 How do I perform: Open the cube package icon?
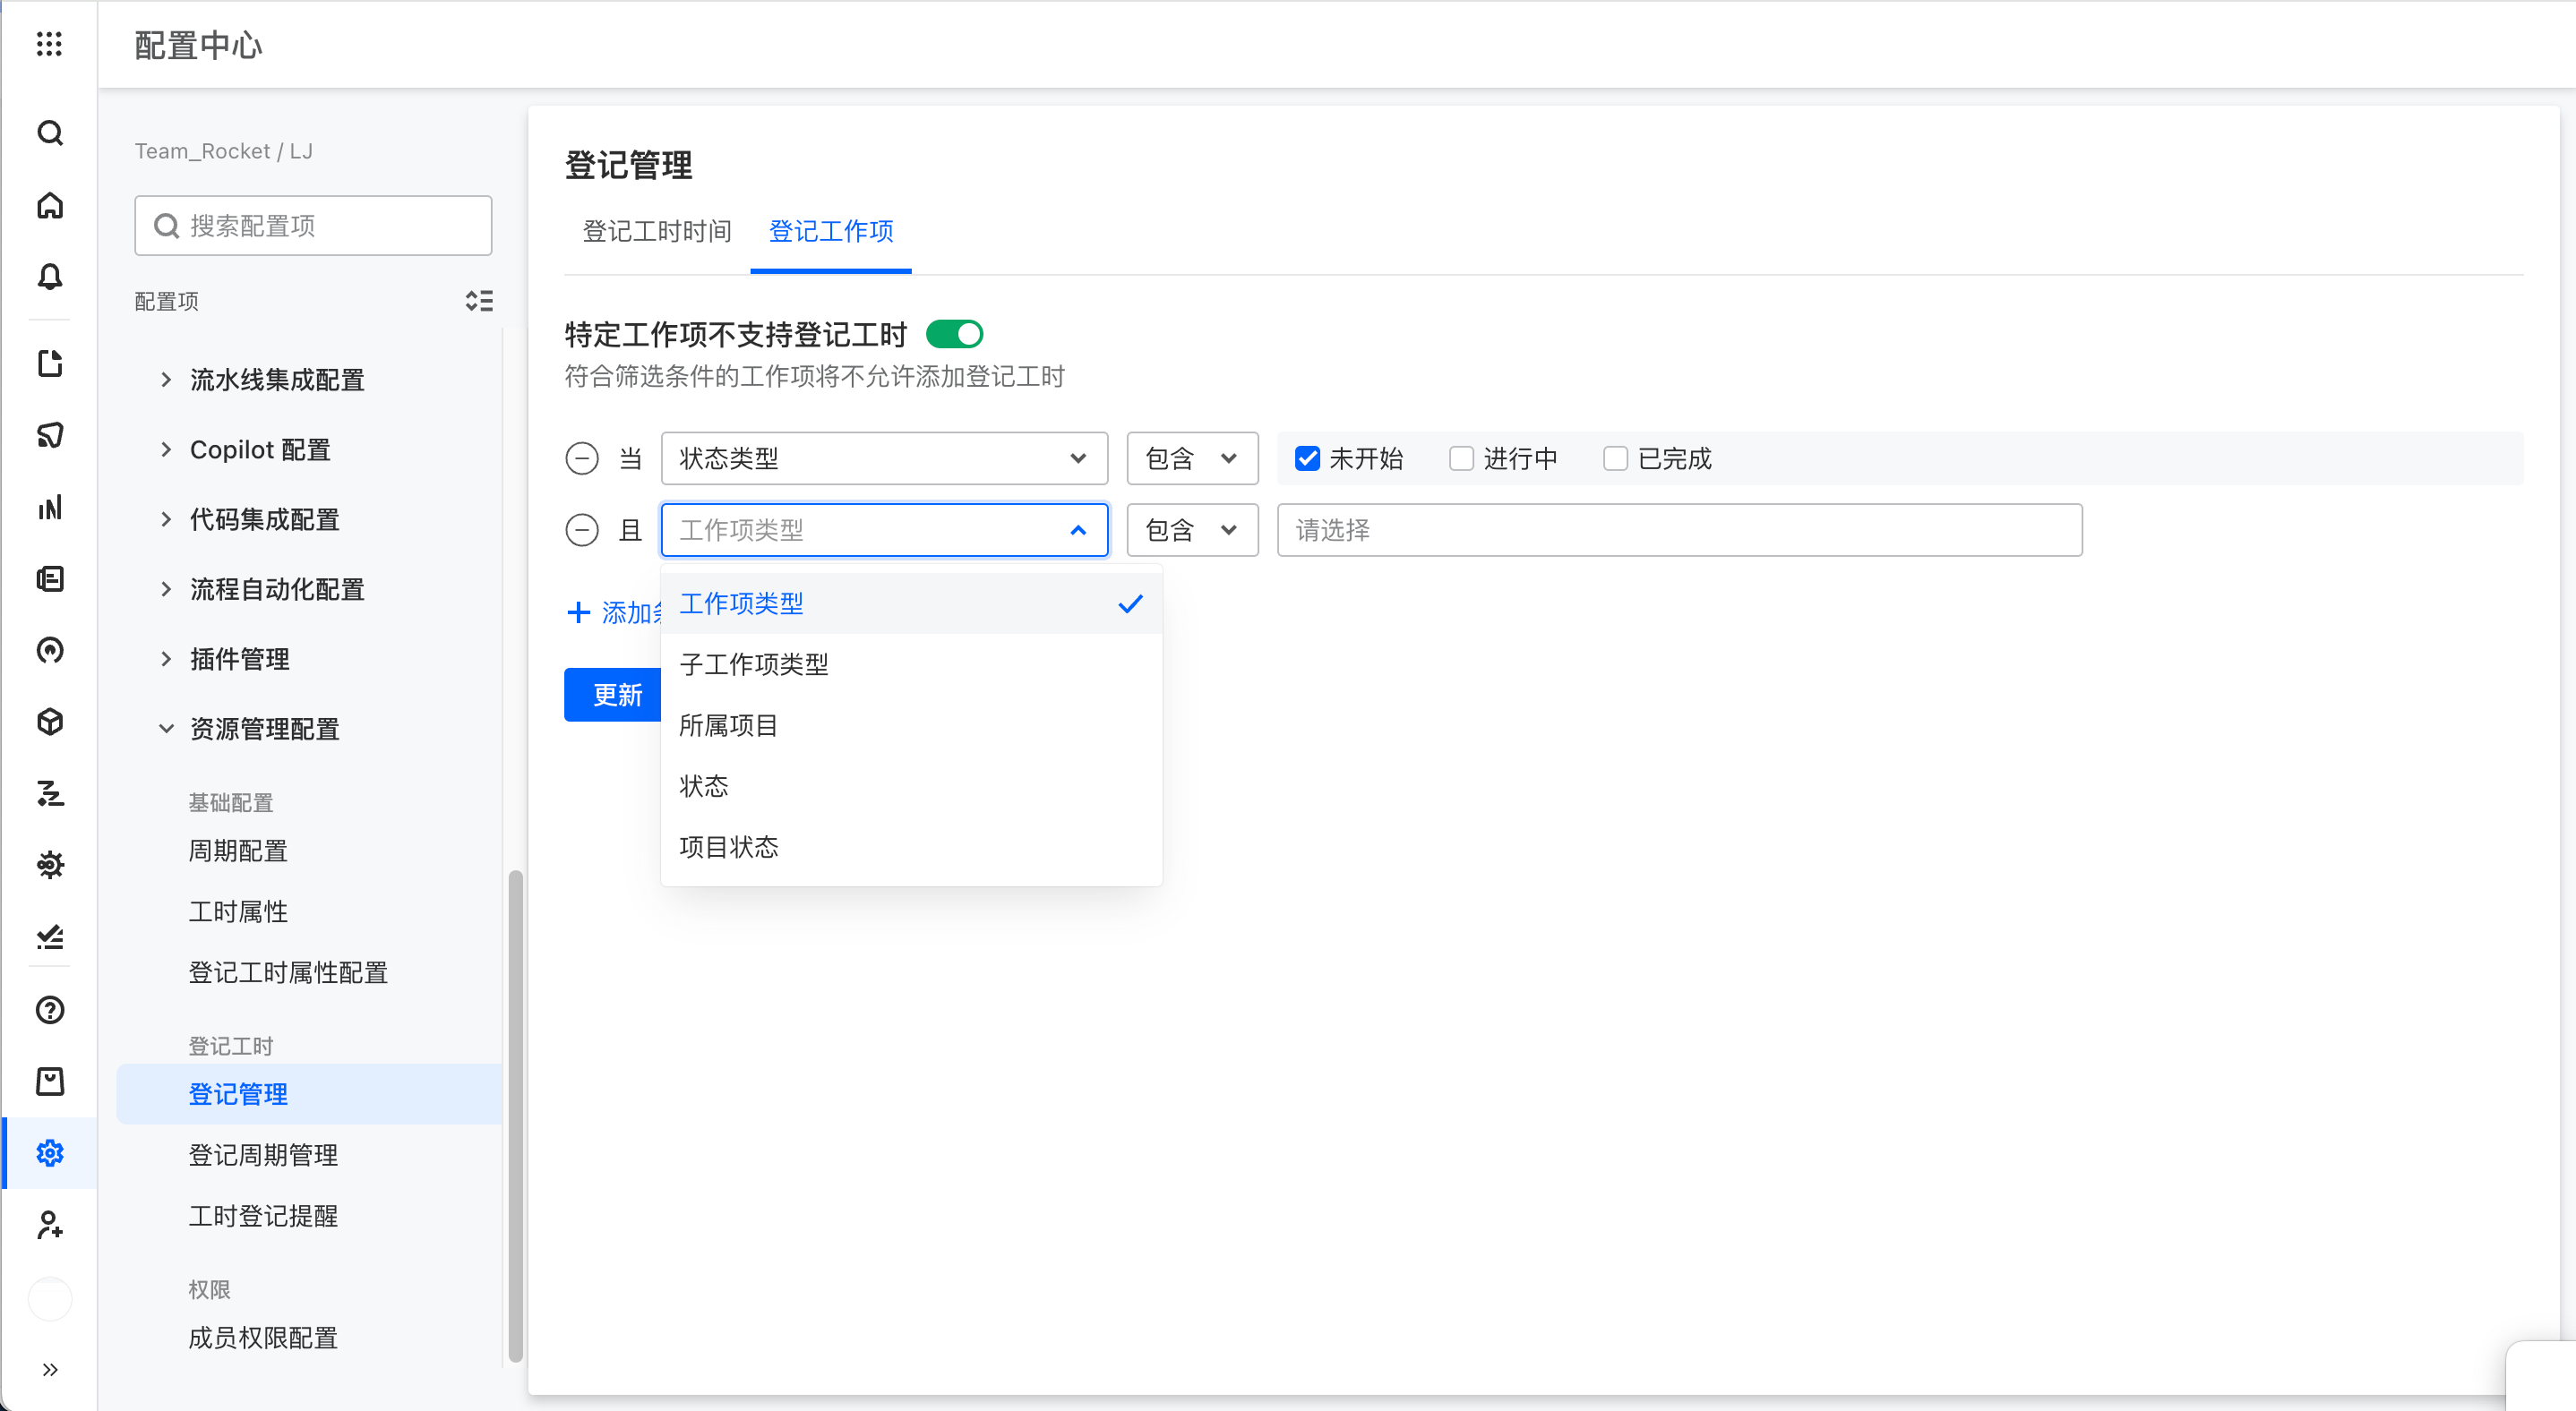(49, 722)
